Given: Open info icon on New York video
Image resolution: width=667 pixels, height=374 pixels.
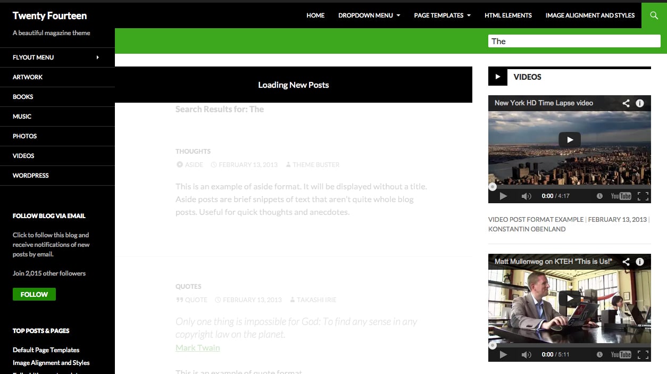Looking at the screenshot, I should 640,103.
